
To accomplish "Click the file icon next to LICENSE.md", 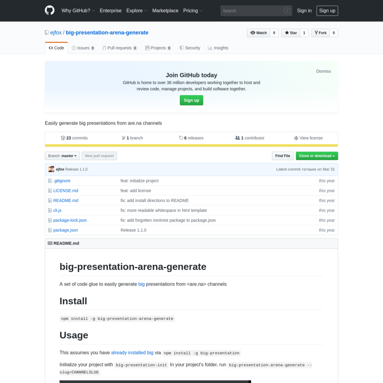I will coord(50,191).
